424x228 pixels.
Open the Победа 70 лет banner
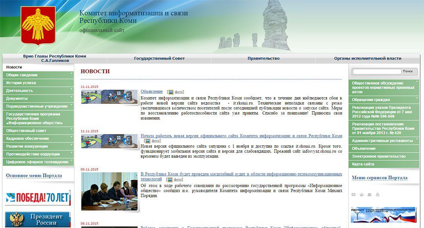tap(38, 198)
